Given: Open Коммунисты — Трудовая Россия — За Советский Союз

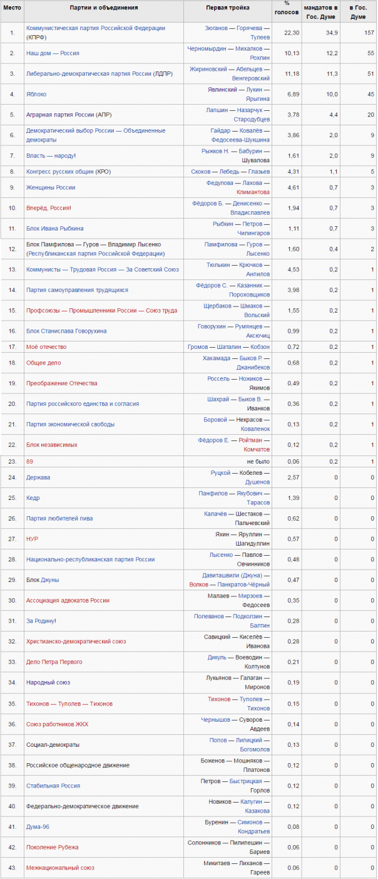Looking at the screenshot, I should pyautogui.click(x=103, y=269).
